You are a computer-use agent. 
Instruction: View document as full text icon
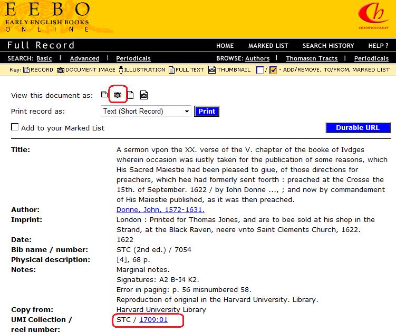point(131,95)
